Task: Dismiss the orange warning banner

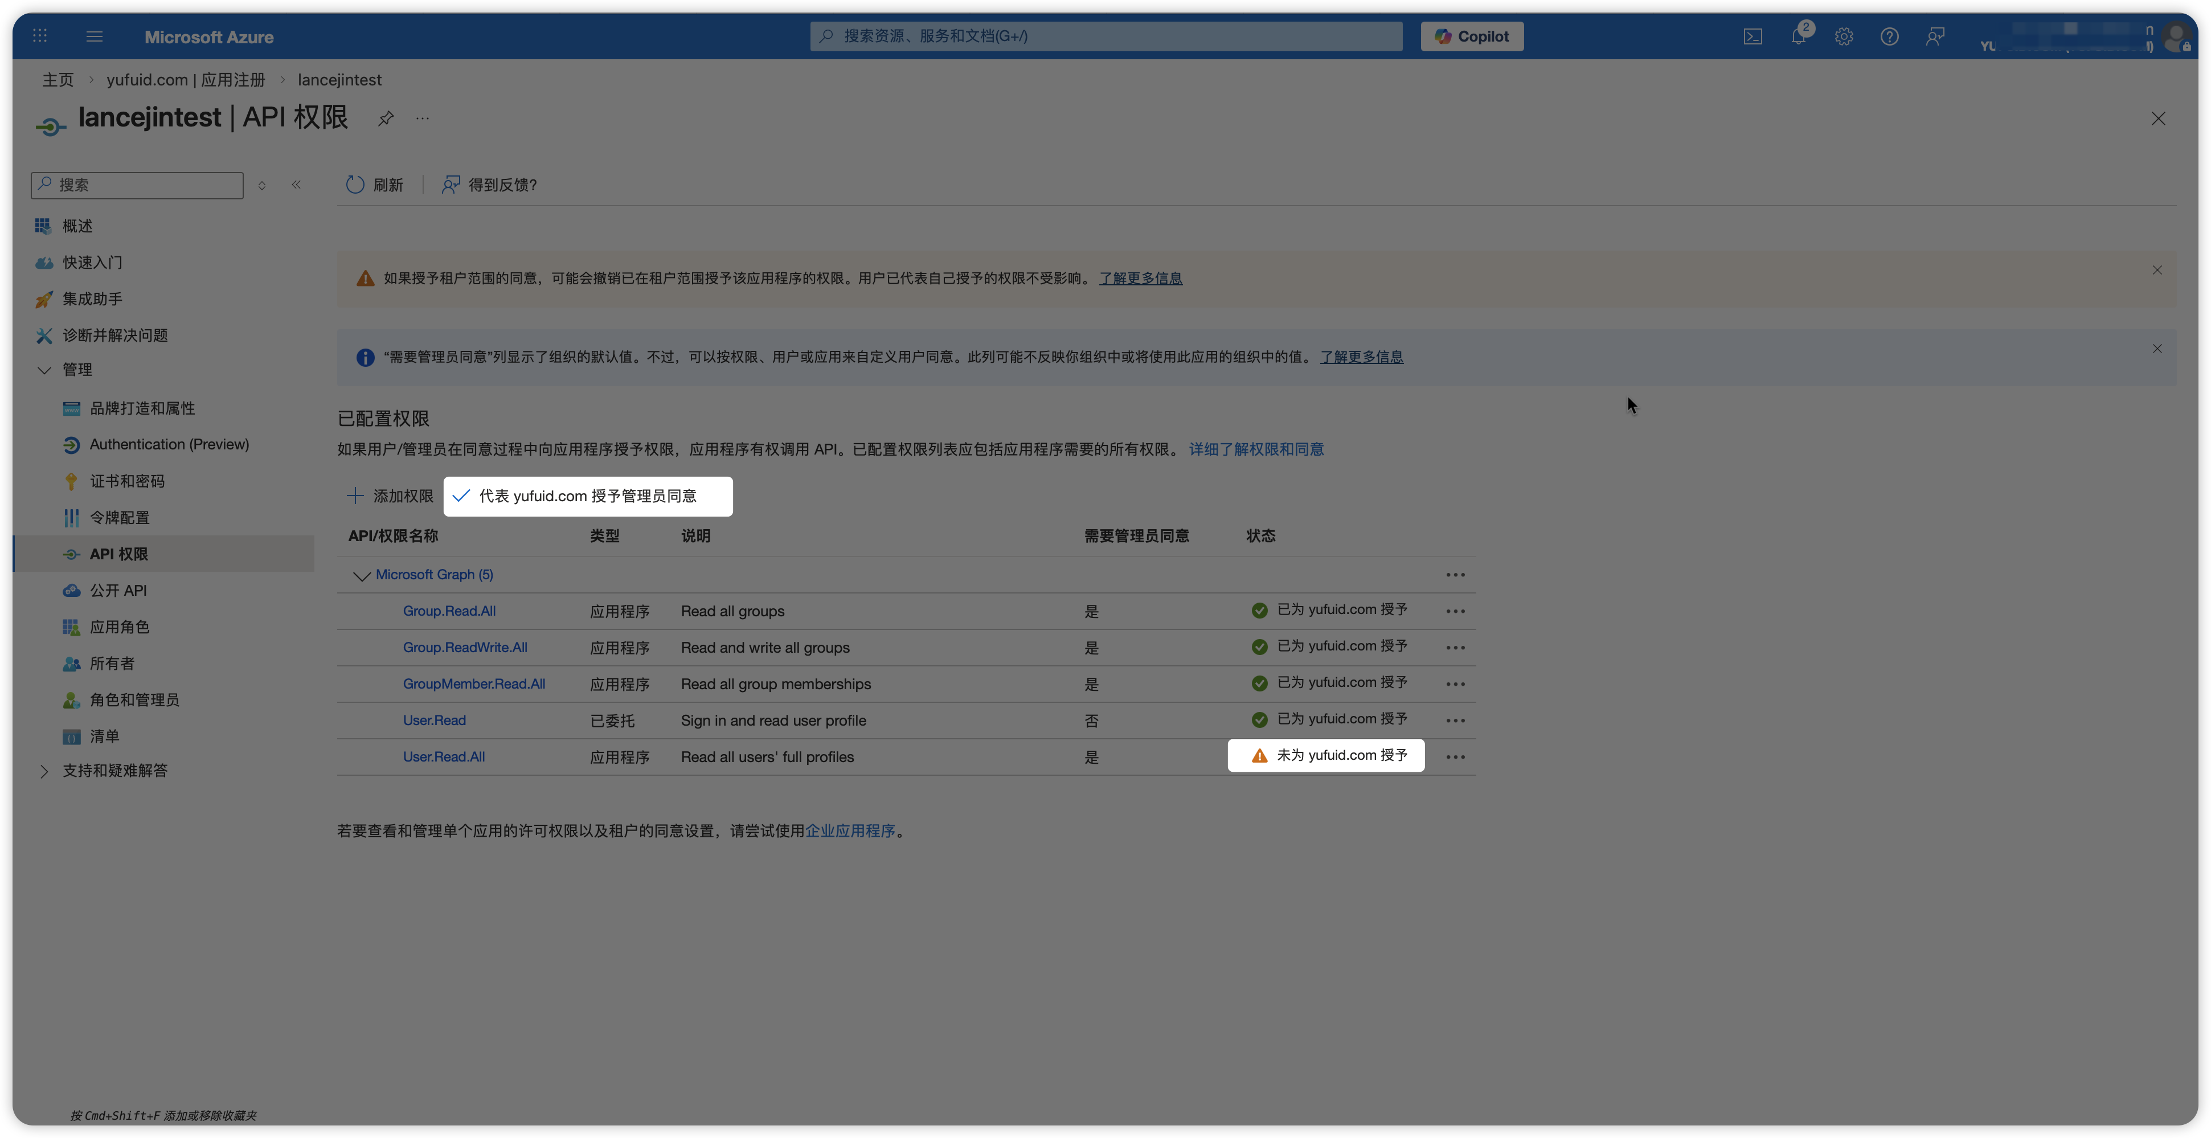Action: [2157, 271]
